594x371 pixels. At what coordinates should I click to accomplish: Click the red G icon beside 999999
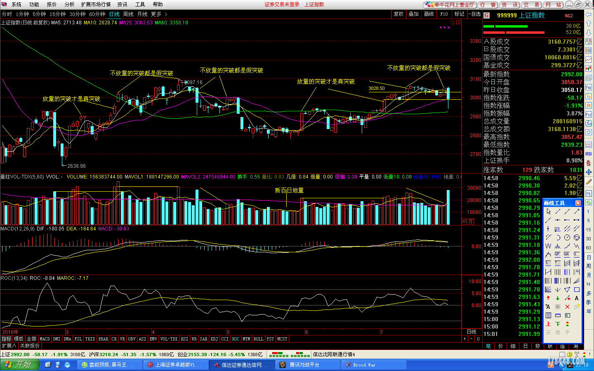(487, 15)
